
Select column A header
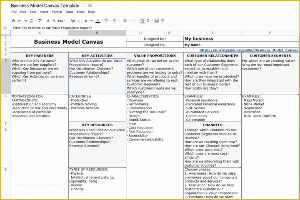point(40,33)
